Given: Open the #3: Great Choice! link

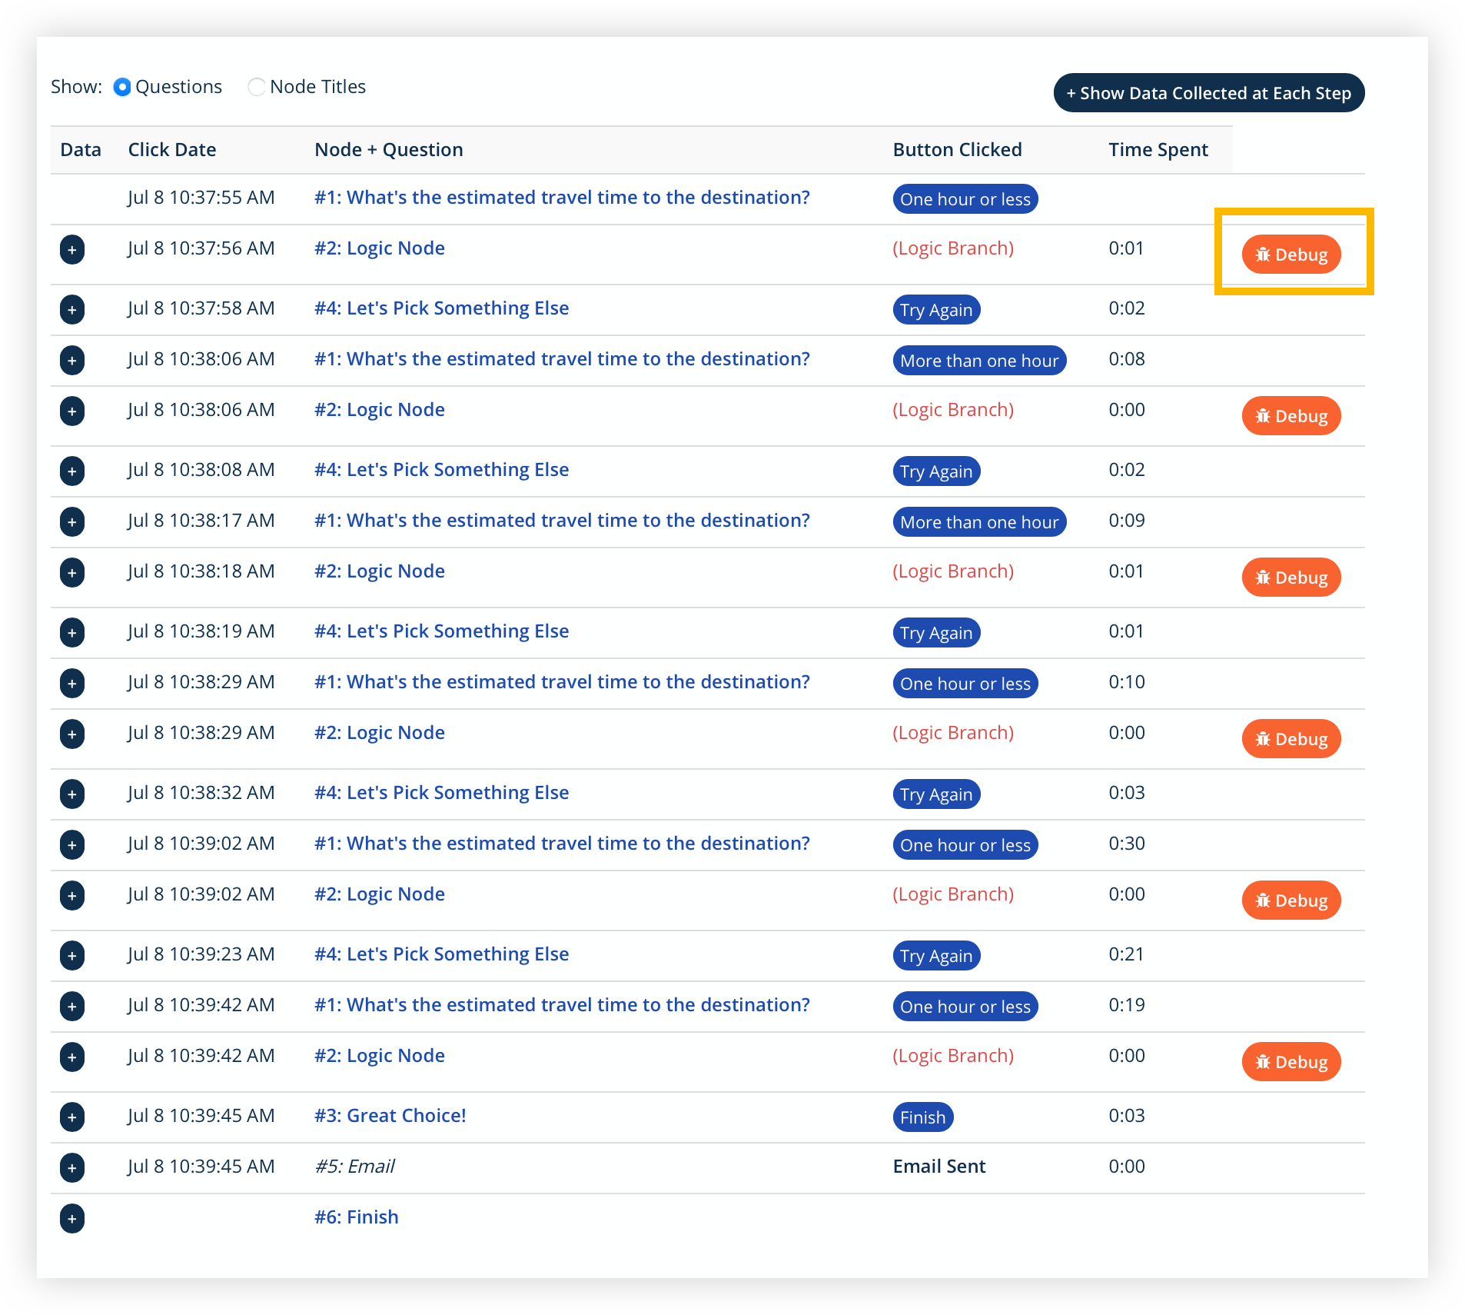Looking at the screenshot, I should click(x=390, y=1116).
